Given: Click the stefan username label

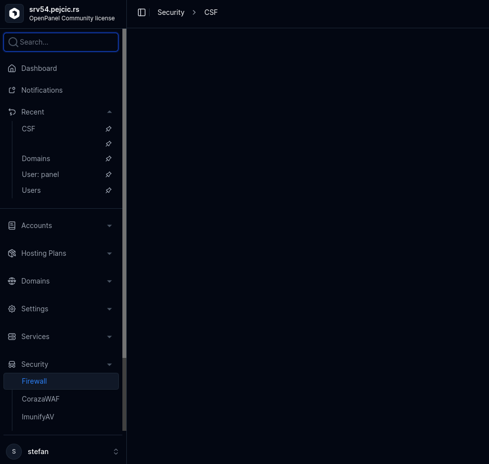Looking at the screenshot, I should (x=38, y=452).
